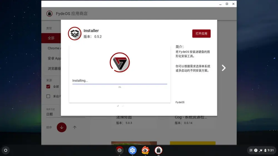Uncheck the 全部 source checkbox

point(48,87)
